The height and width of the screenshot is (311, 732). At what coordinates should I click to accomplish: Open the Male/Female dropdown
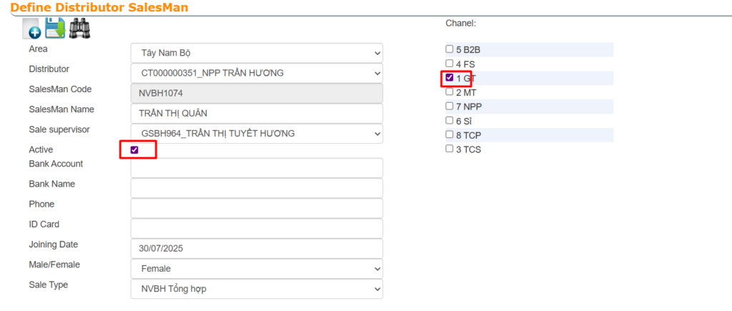point(257,269)
